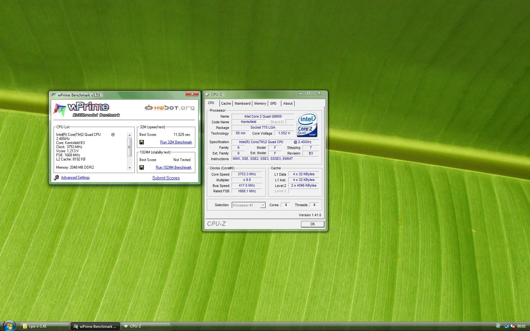The image size is (530, 331).
Task: Click the wPrime title bar icon
Action: point(54,95)
